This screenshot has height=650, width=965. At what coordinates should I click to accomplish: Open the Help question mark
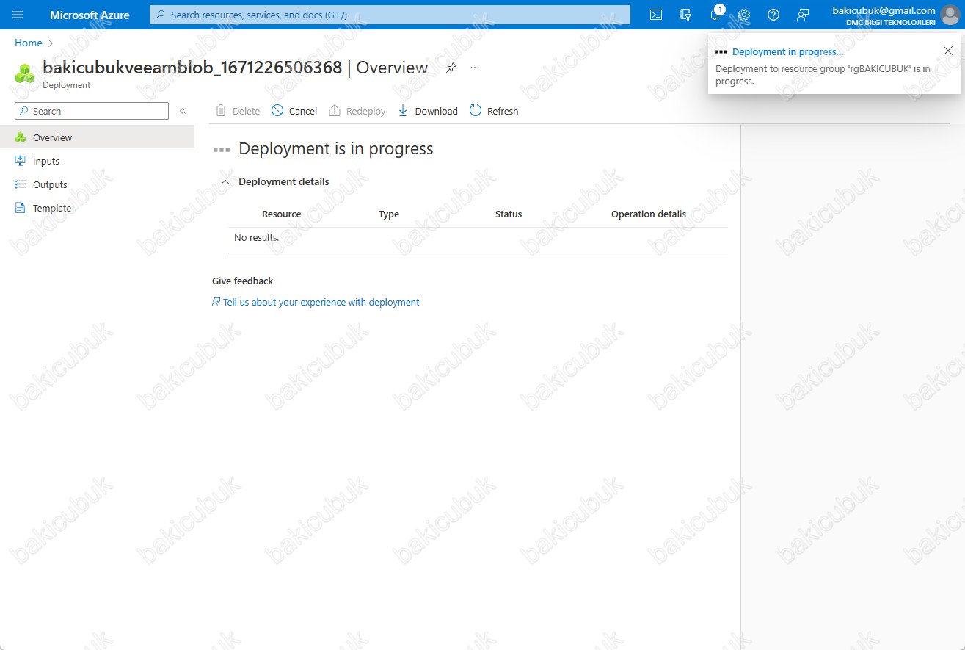point(773,15)
